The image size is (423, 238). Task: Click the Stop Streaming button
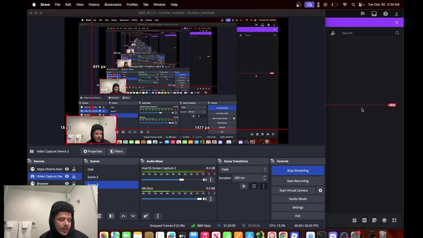pyautogui.click(x=297, y=170)
